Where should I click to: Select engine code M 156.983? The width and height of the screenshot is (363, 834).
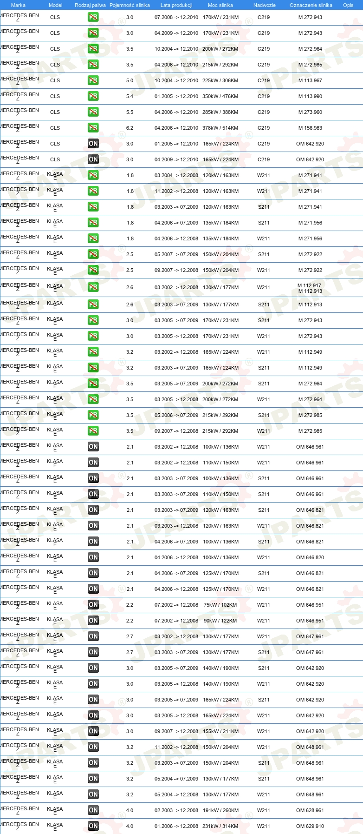pos(310,128)
